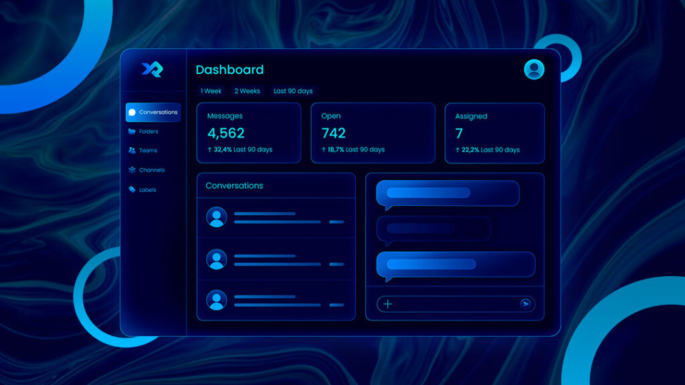685x385 pixels.
Task: Click the plus attachment icon
Action: tap(388, 304)
